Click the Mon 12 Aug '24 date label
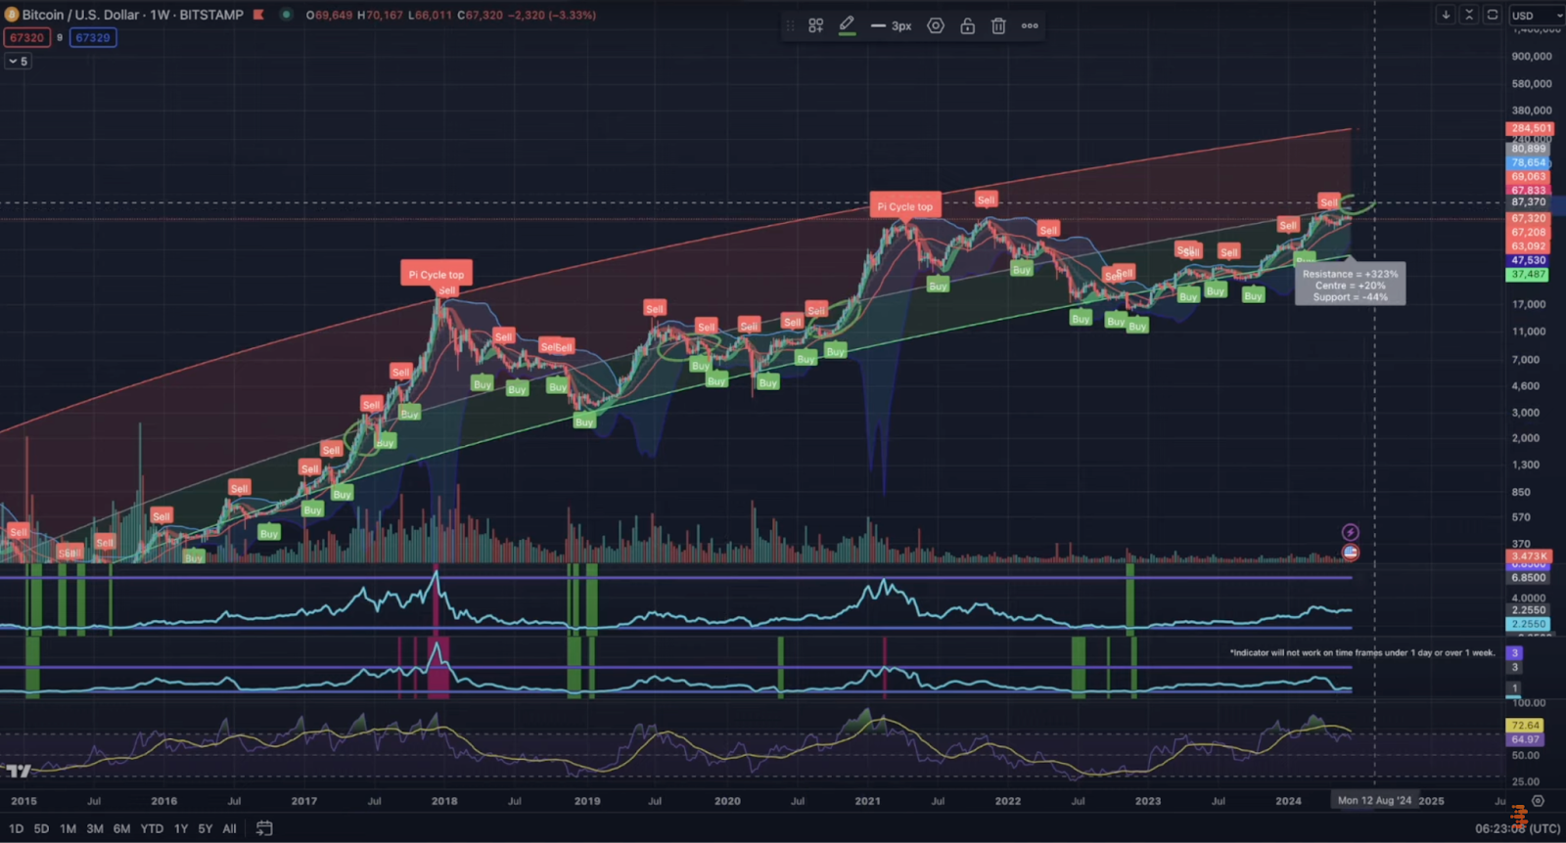The width and height of the screenshot is (1566, 843). click(1374, 801)
